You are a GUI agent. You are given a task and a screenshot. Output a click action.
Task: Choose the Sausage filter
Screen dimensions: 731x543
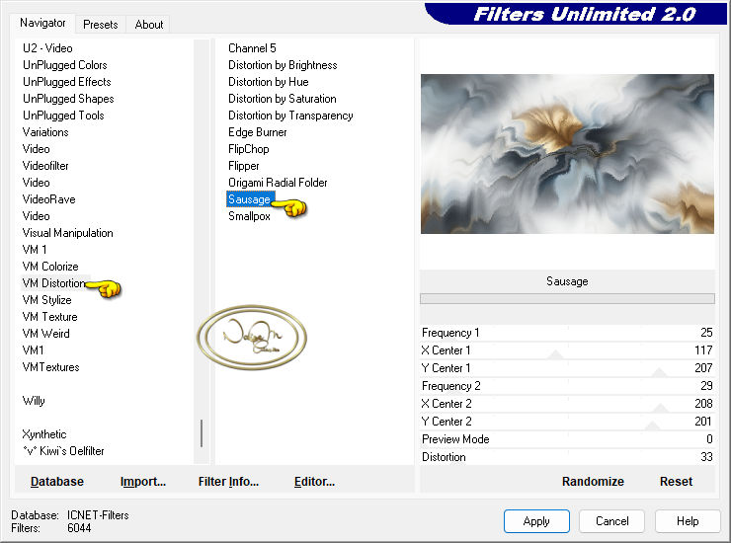(x=249, y=199)
